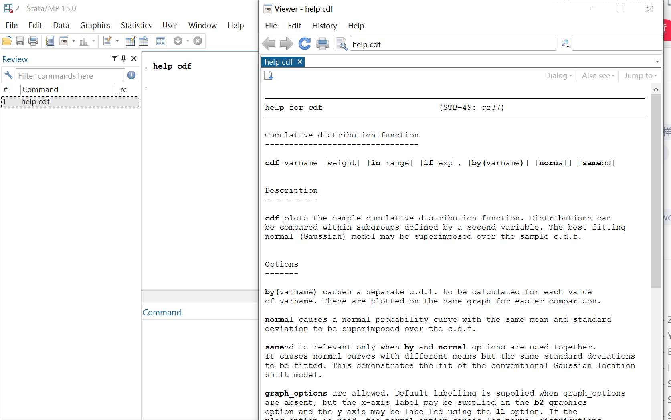Save the current dataset
This screenshot has width=671, height=420.
[20, 41]
